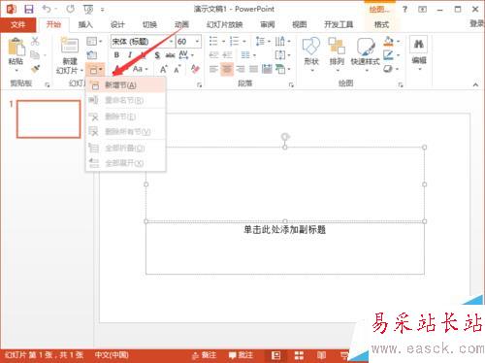This screenshot has height=363, width=485.
Task: Click the Cut scissors icon
Action: tap(35, 41)
